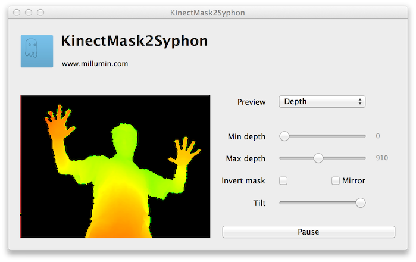
Task: Click the Min depth value 0
Action: click(x=378, y=136)
